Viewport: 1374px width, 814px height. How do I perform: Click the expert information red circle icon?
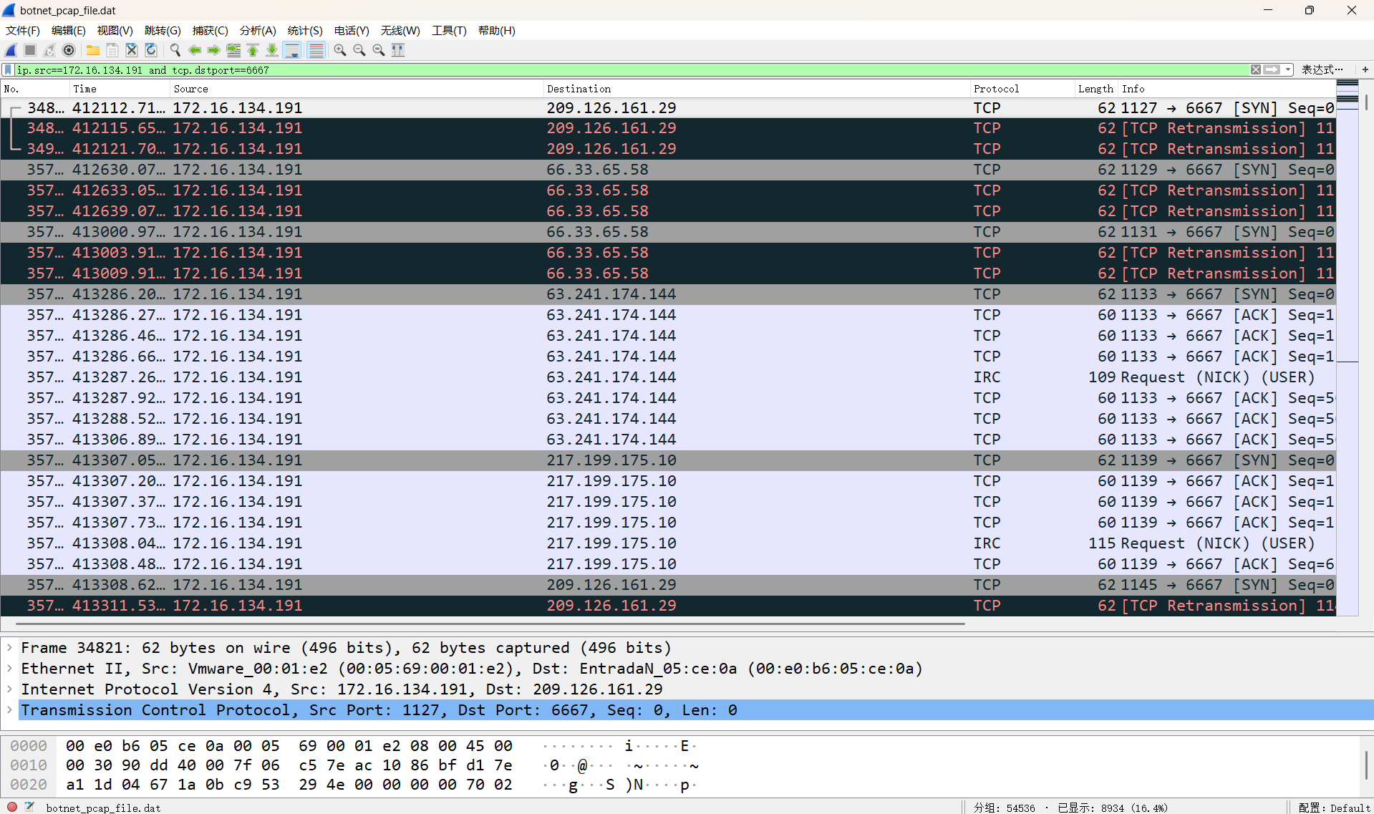pyautogui.click(x=12, y=807)
